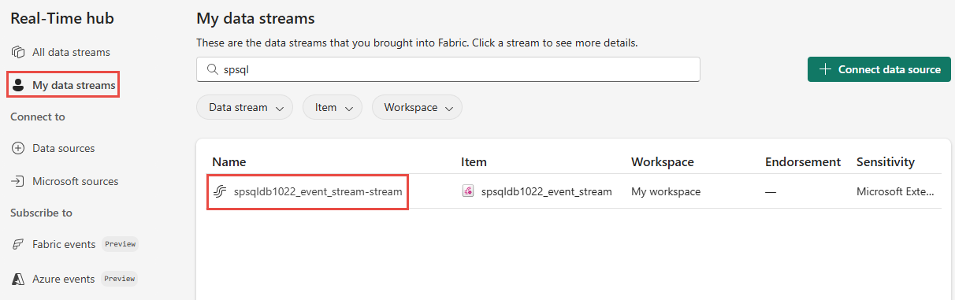Select the My data streams person icon
Image resolution: width=955 pixels, height=300 pixels.
click(18, 84)
